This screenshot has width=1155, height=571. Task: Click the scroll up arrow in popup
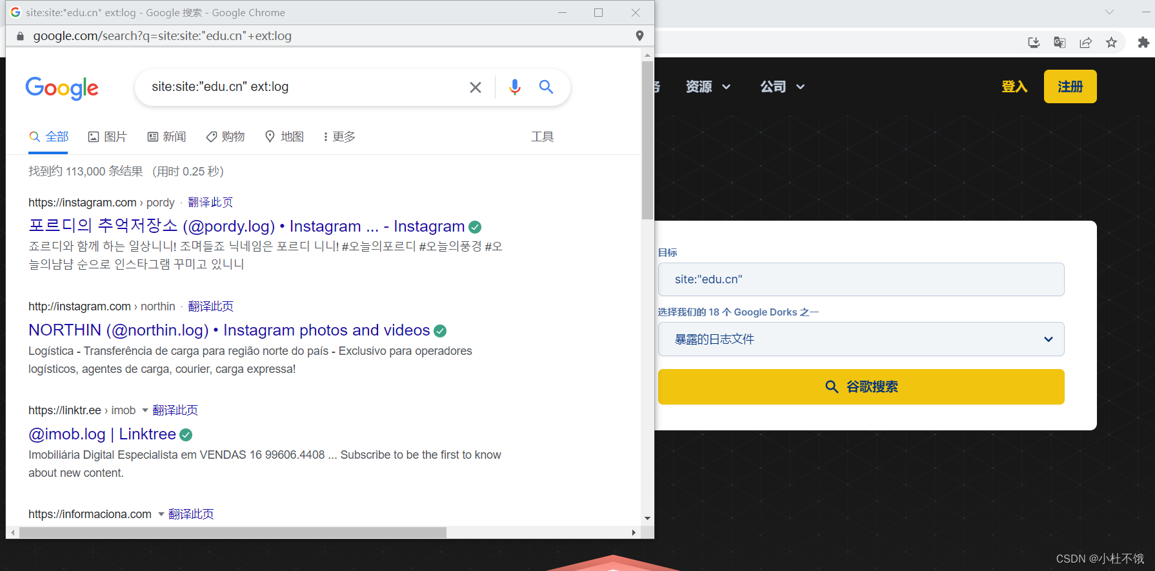647,55
